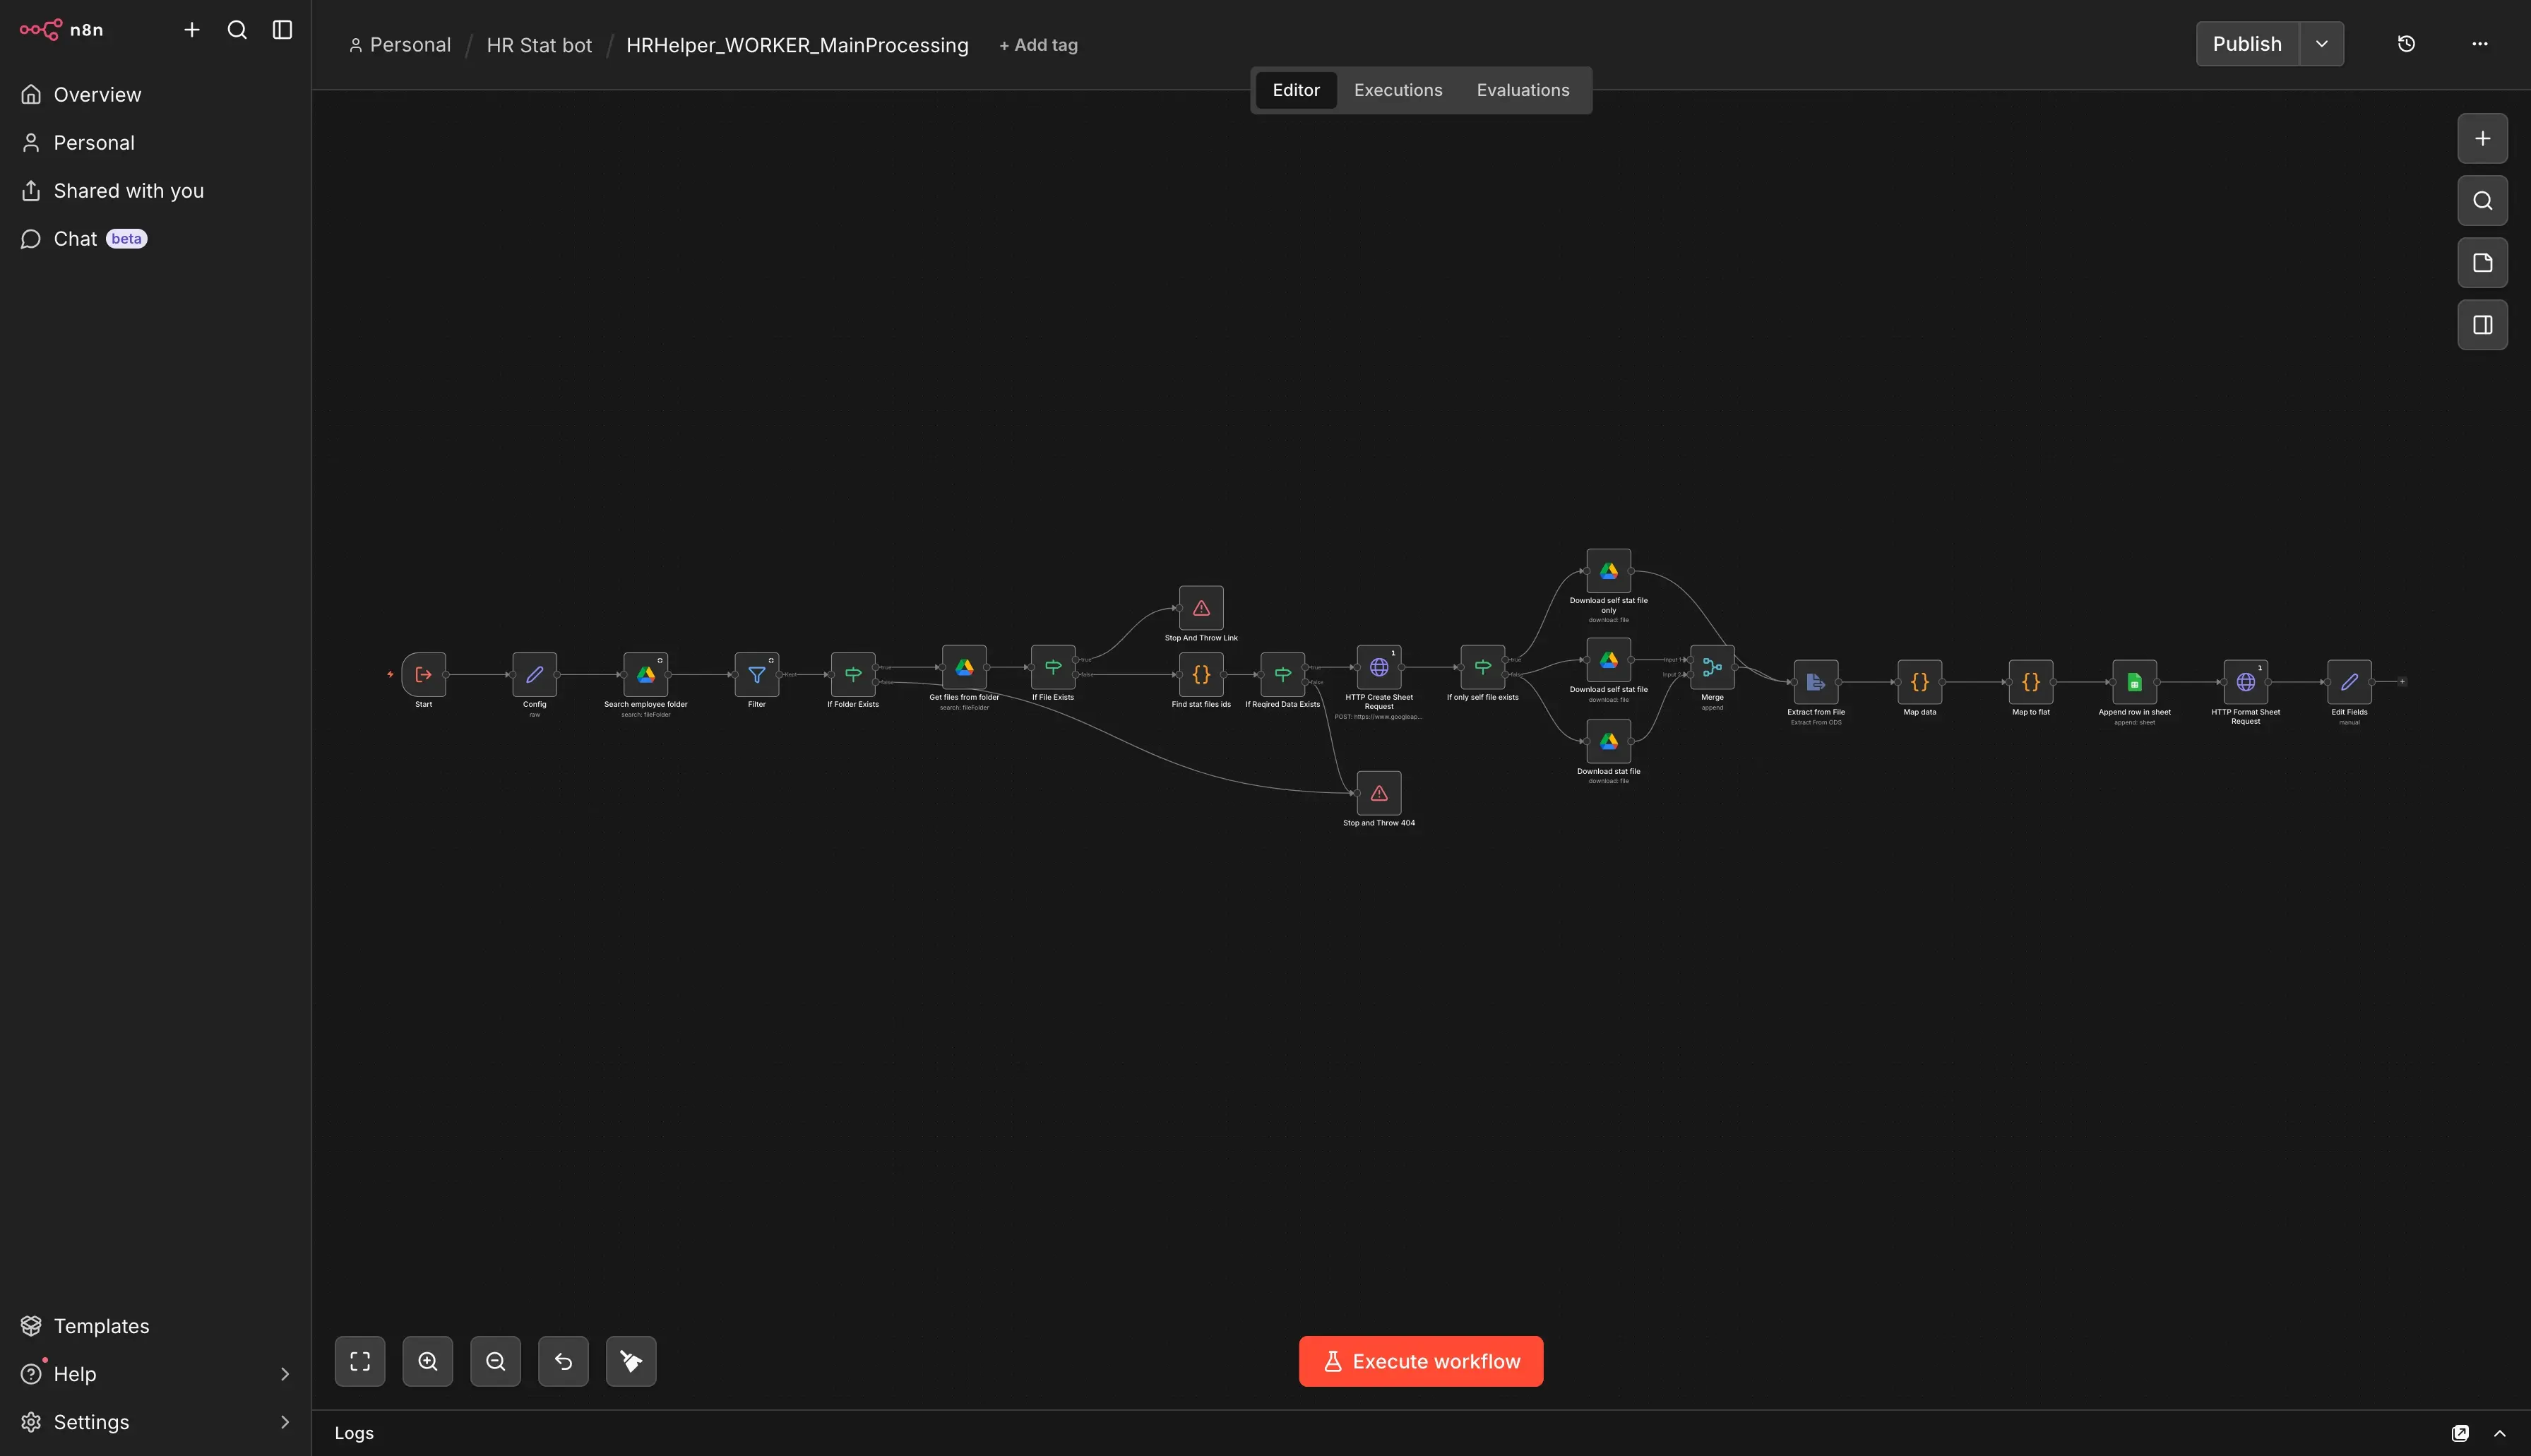Click Add tag
The width and height of the screenshot is (2531, 1456).
click(1038, 45)
